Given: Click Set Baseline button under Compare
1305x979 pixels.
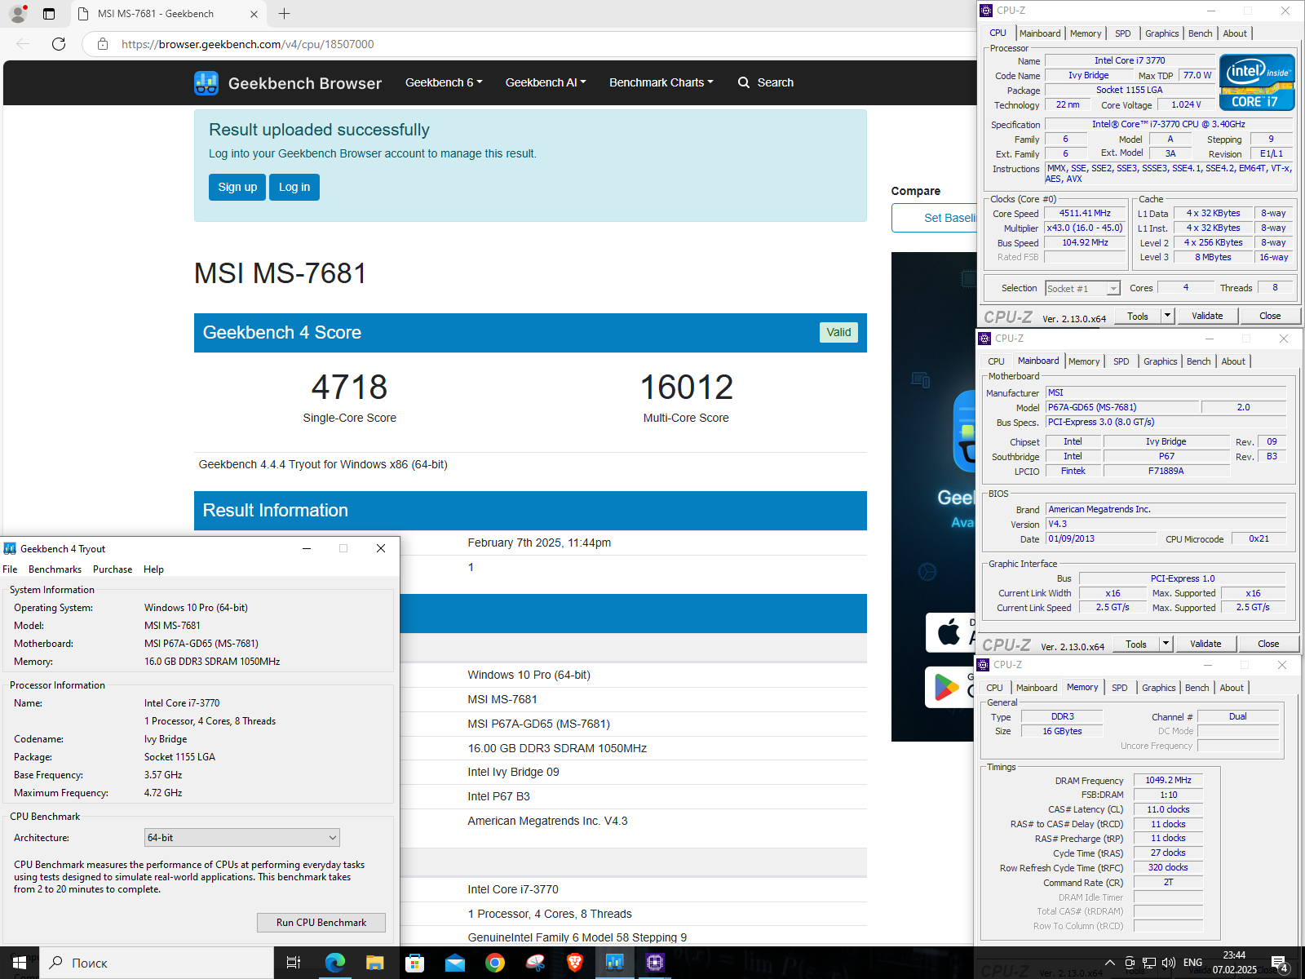Looking at the screenshot, I should (935, 218).
